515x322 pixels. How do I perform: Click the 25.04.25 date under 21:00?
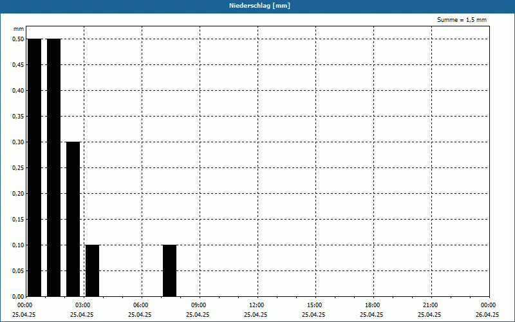(429, 315)
